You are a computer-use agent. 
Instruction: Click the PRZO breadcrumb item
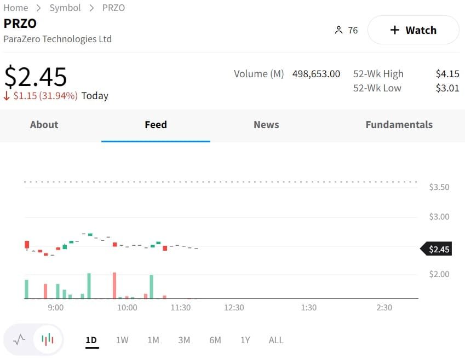pos(113,8)
